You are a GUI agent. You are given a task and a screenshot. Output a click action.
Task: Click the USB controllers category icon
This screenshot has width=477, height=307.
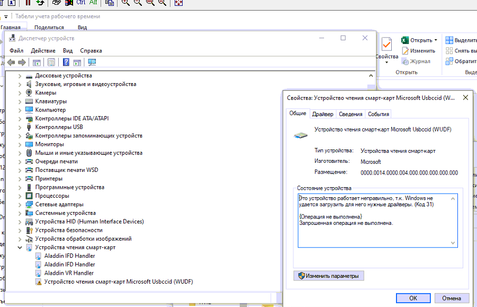click(x=29, y=127)
